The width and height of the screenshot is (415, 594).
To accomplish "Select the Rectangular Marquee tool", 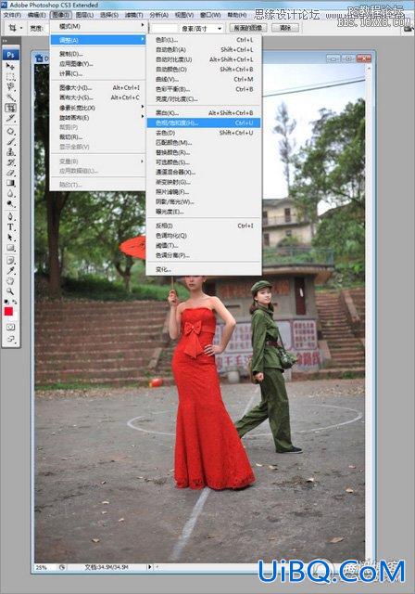I will [10, 77].
